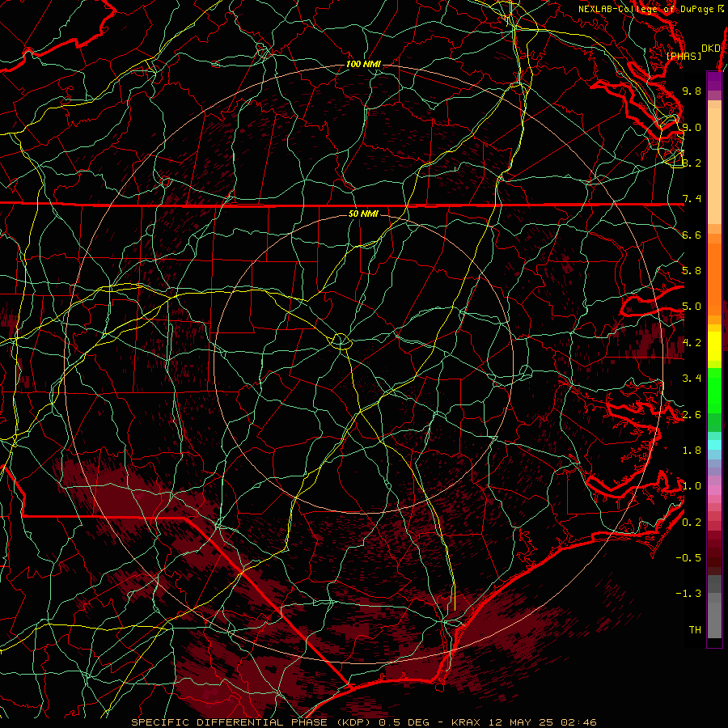Click the 9.0 scale value
Screen dimensions: 728x728
(x=692, y=127)
